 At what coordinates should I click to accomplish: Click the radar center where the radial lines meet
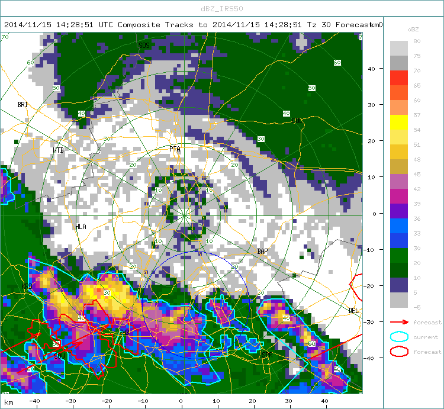pyautogui.click(x=184, y=215)
